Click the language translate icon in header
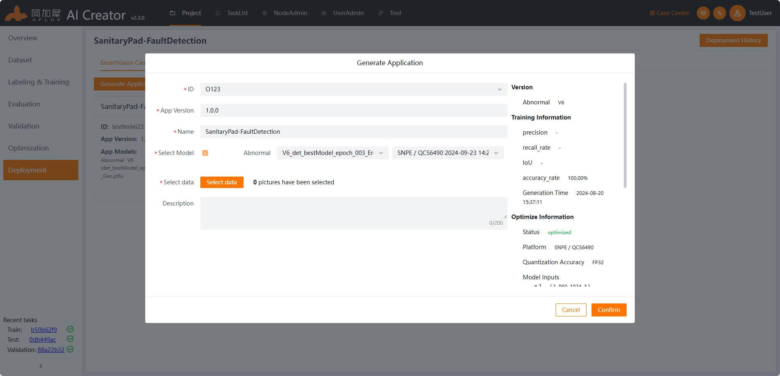The height and width of the screenshot is (376, 780). [720, 13]
